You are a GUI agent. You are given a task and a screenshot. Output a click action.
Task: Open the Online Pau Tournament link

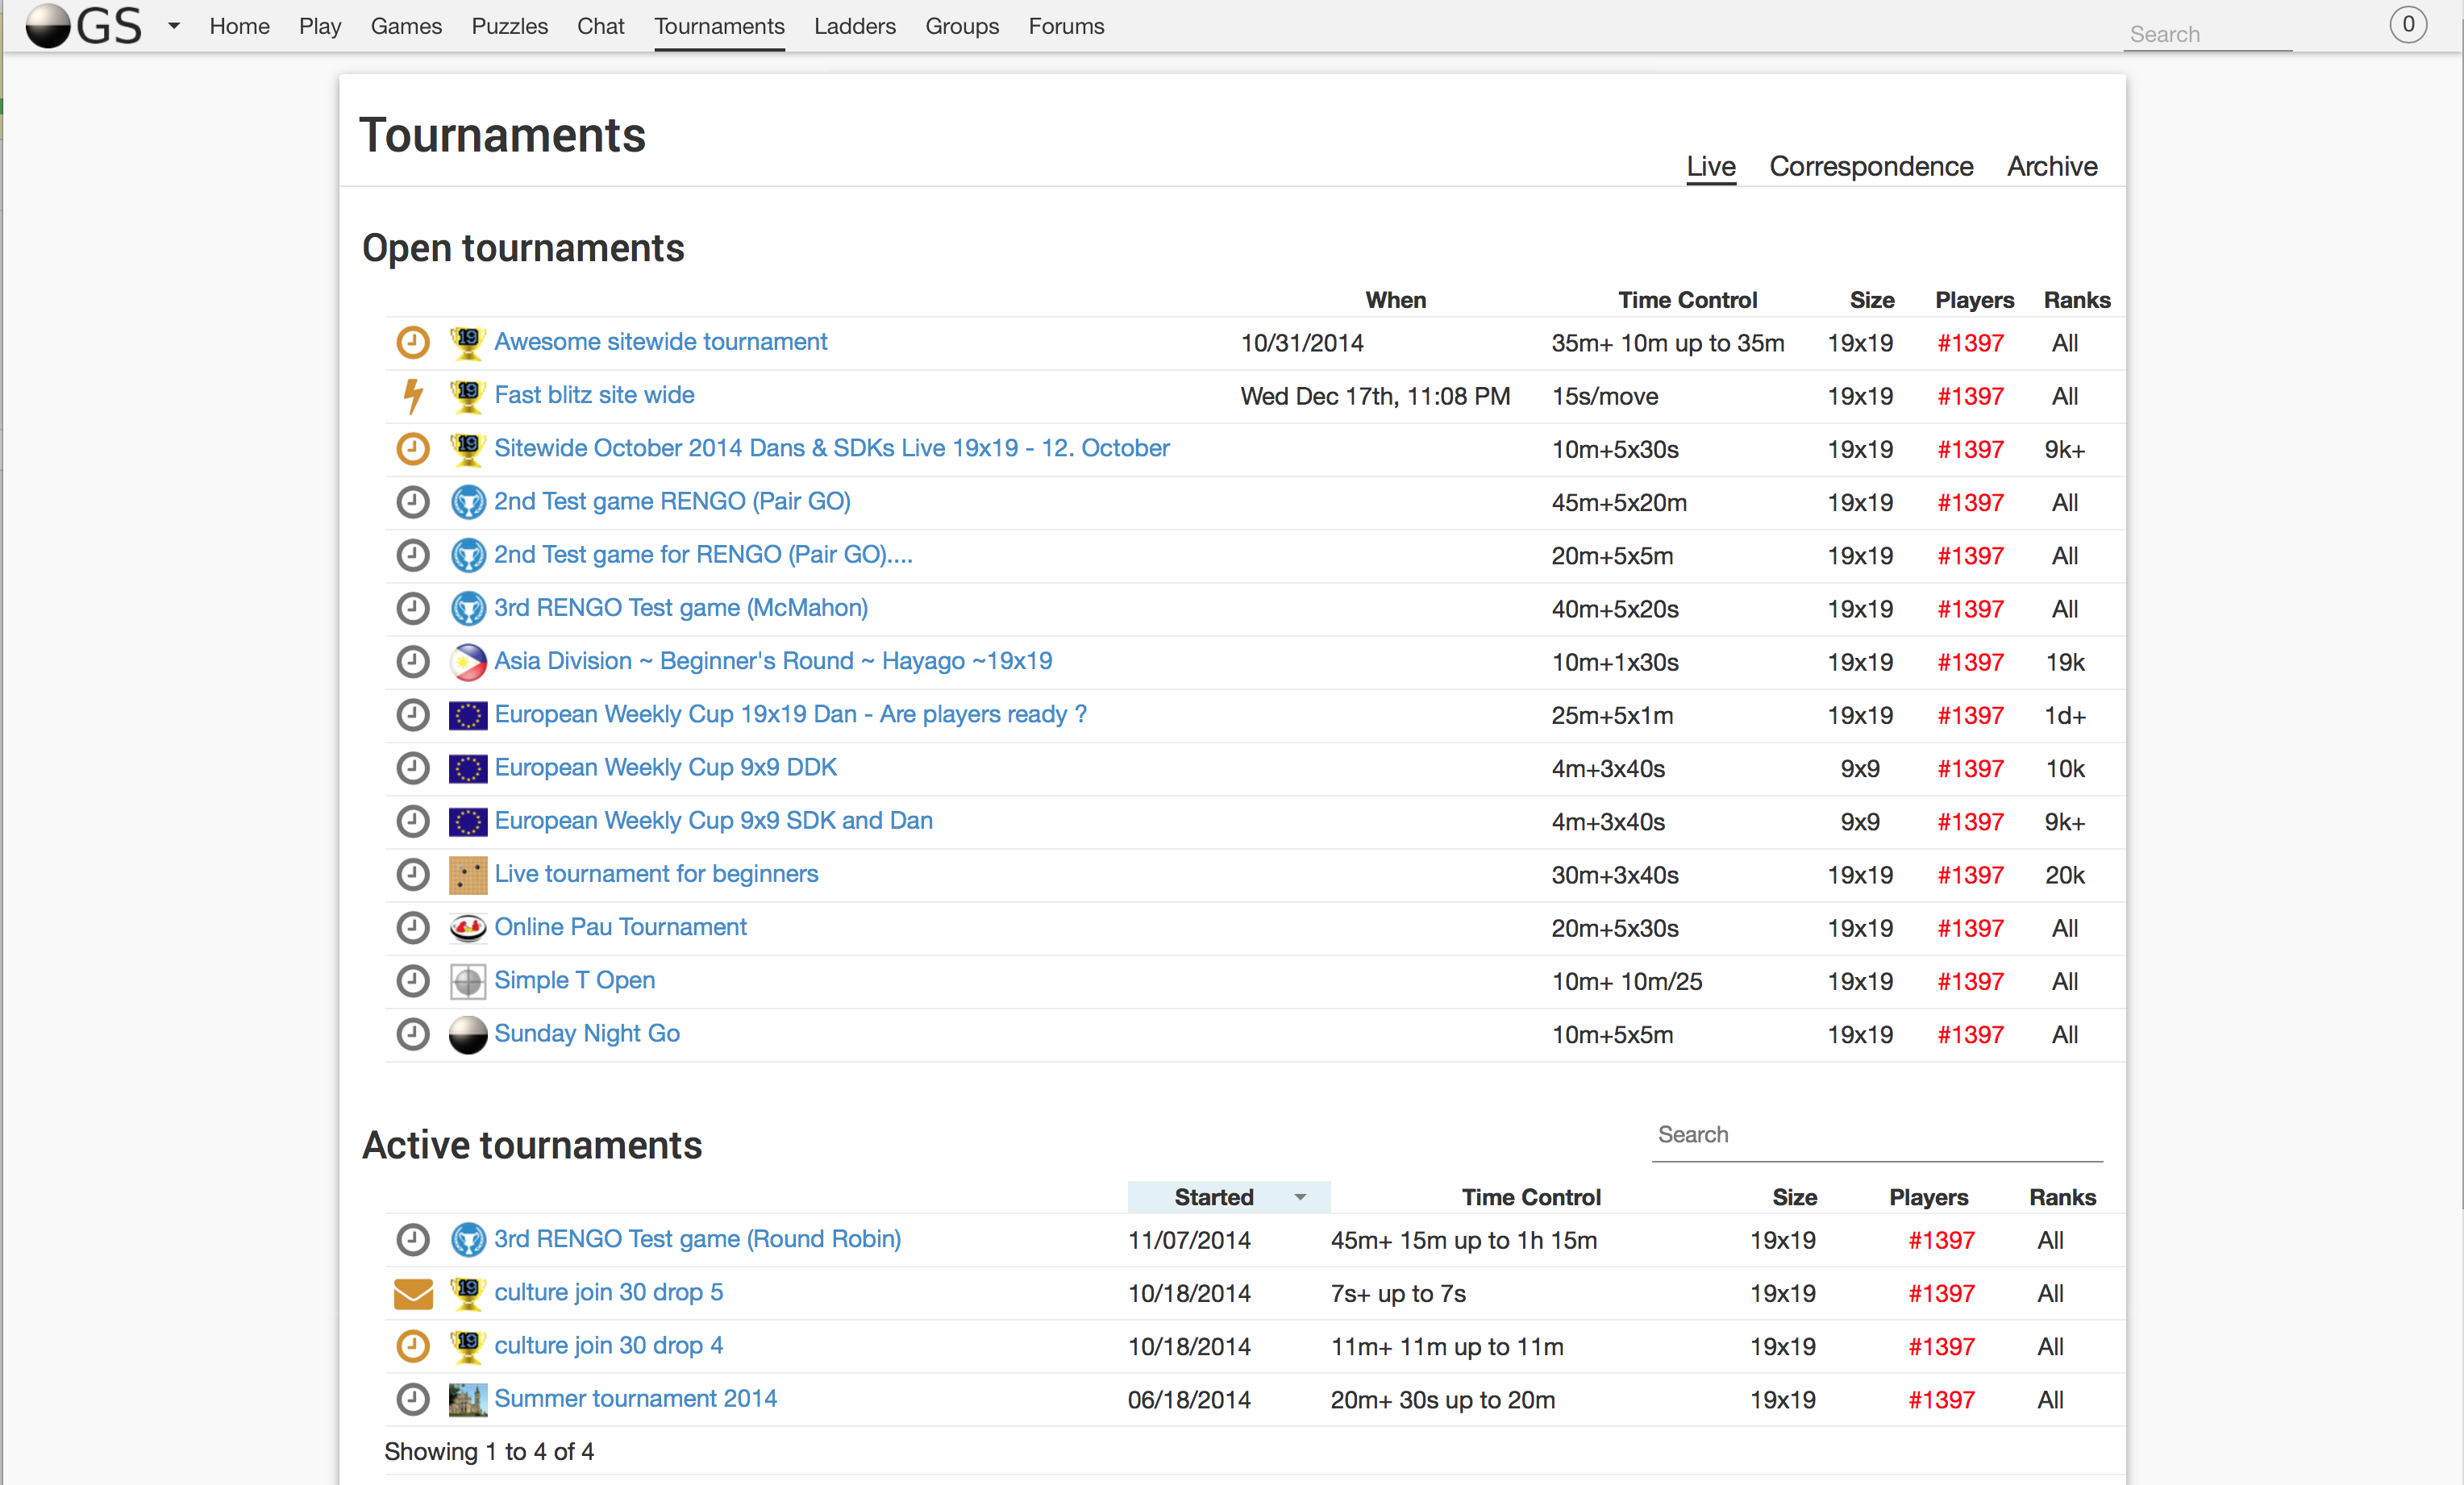tap(620, 927)
